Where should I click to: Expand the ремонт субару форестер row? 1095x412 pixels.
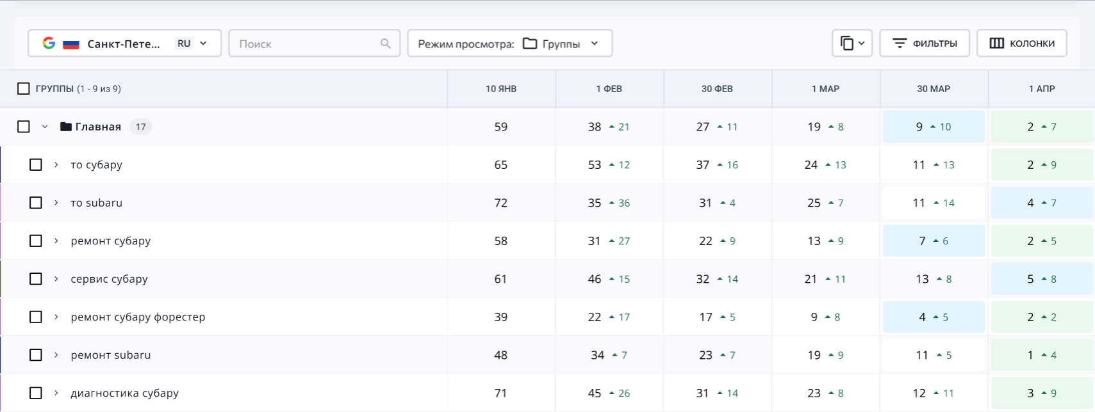[56, 317]
